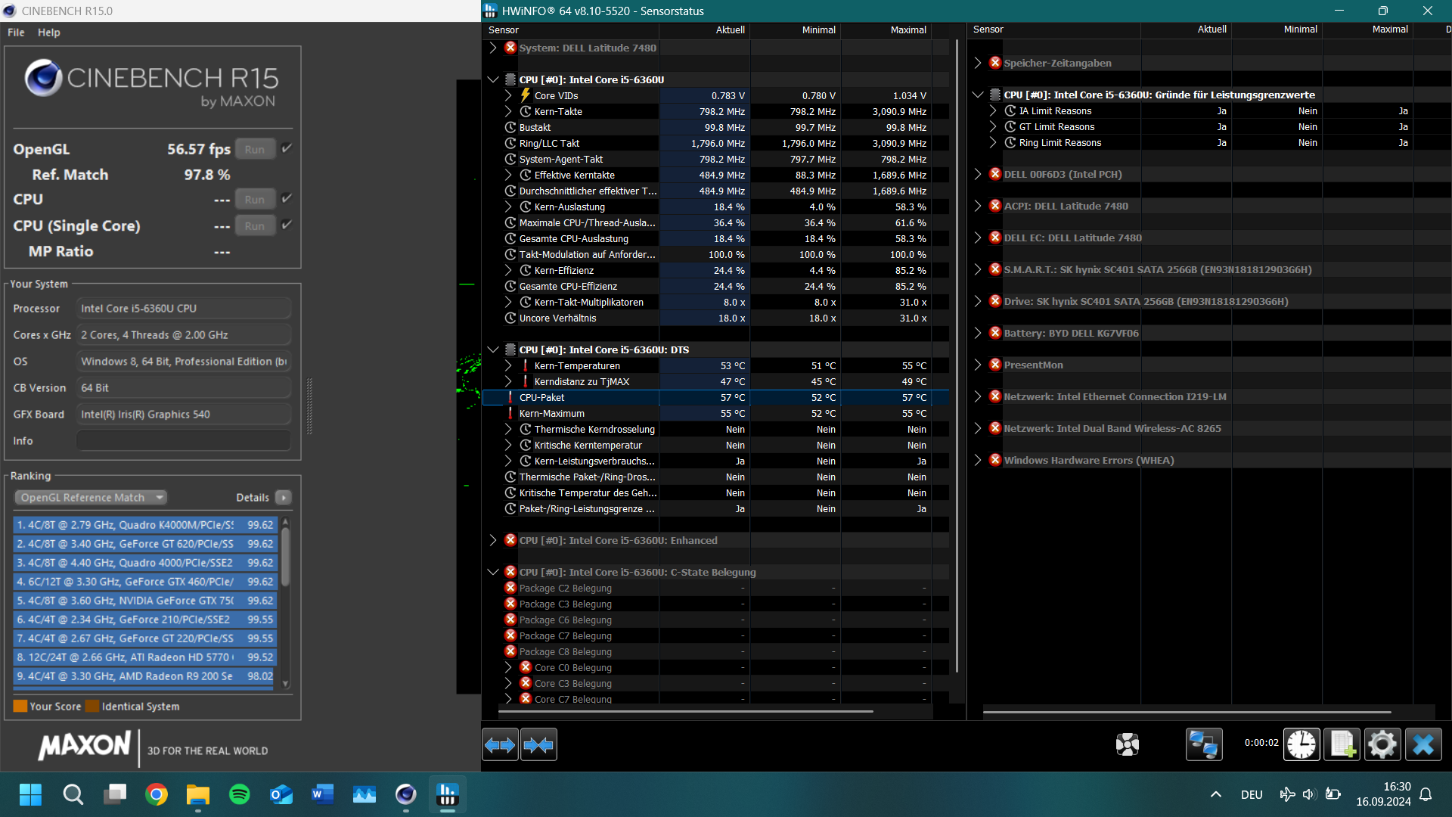Click the leftmost column-expand arrows icon in HWiNFO
The height and width of the screenshot is (817, 1452).
coord(500,744)
